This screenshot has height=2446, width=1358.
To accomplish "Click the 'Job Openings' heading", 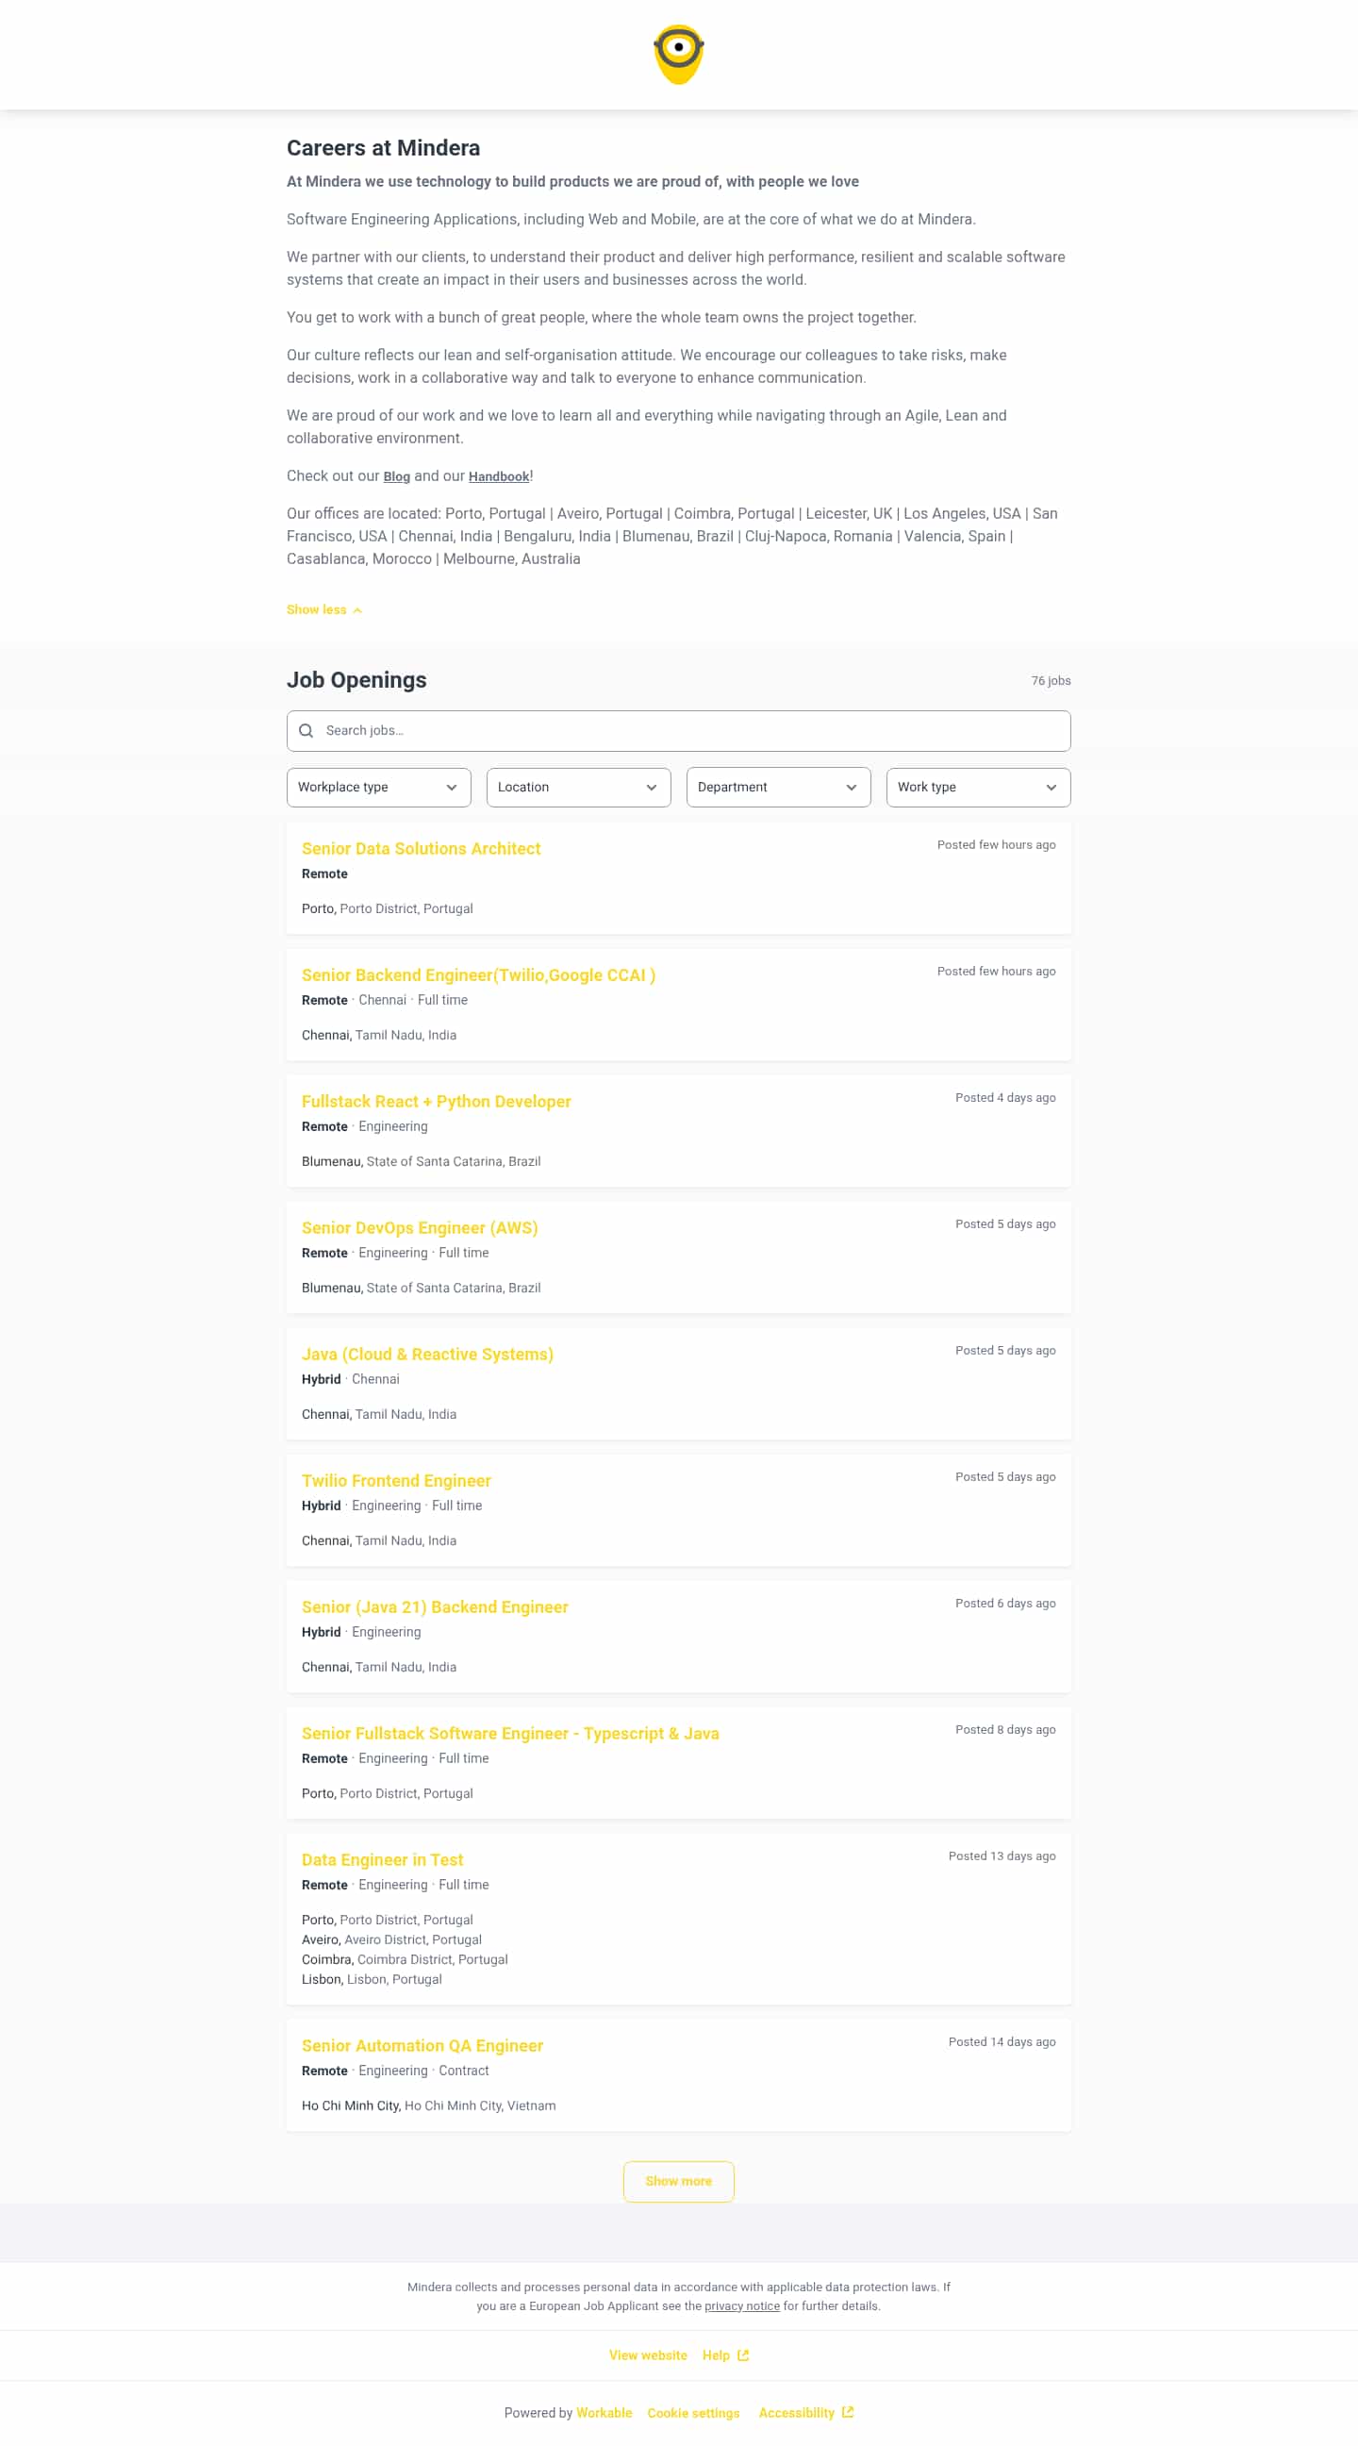I will click(x=356, y=679).
